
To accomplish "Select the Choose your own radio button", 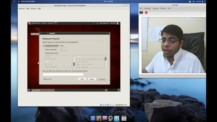I will tap(43, 53).
